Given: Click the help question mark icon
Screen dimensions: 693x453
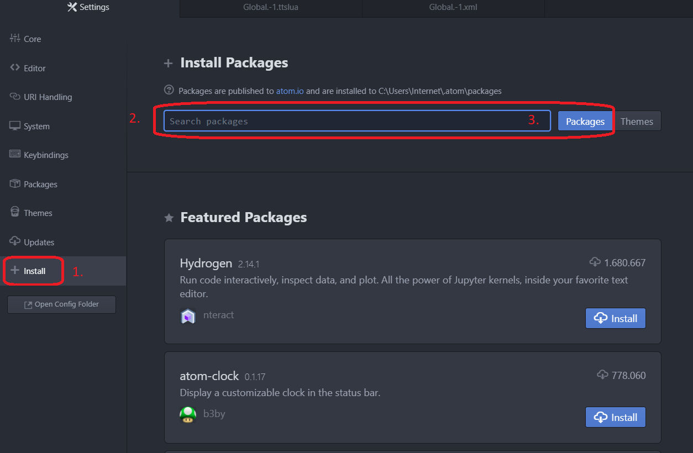Looking at the screenshot, I should (169, 89).
